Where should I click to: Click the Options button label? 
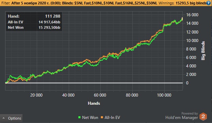15,118
